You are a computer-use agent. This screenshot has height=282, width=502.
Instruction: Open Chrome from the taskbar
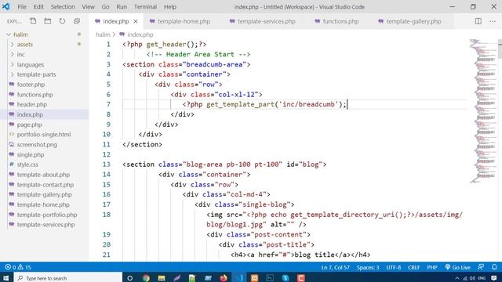tap(146, 278)
